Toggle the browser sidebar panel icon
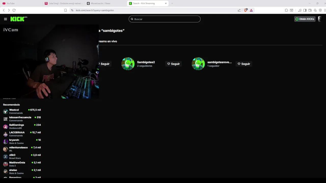Viewport: 326px width, 183px height. point(305,10)
